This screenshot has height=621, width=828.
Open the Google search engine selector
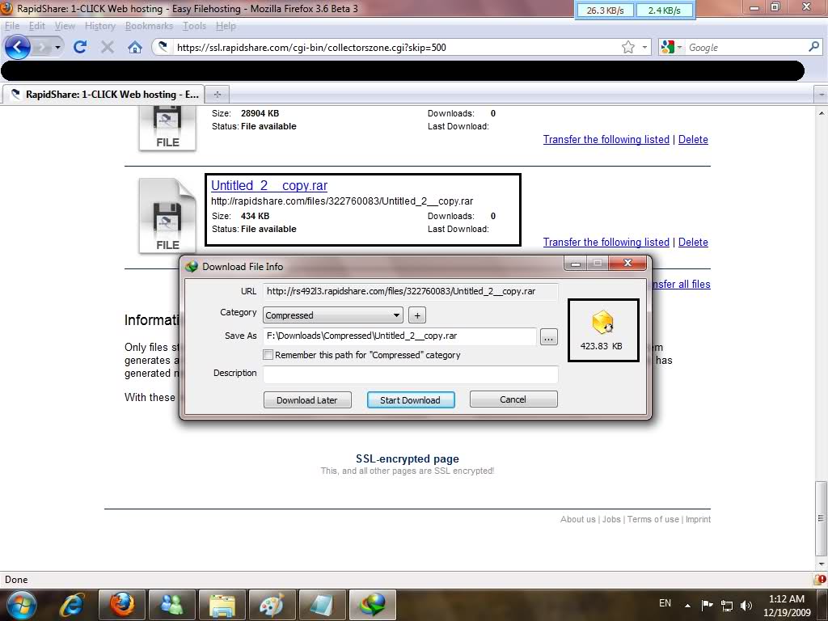point(671,48)
